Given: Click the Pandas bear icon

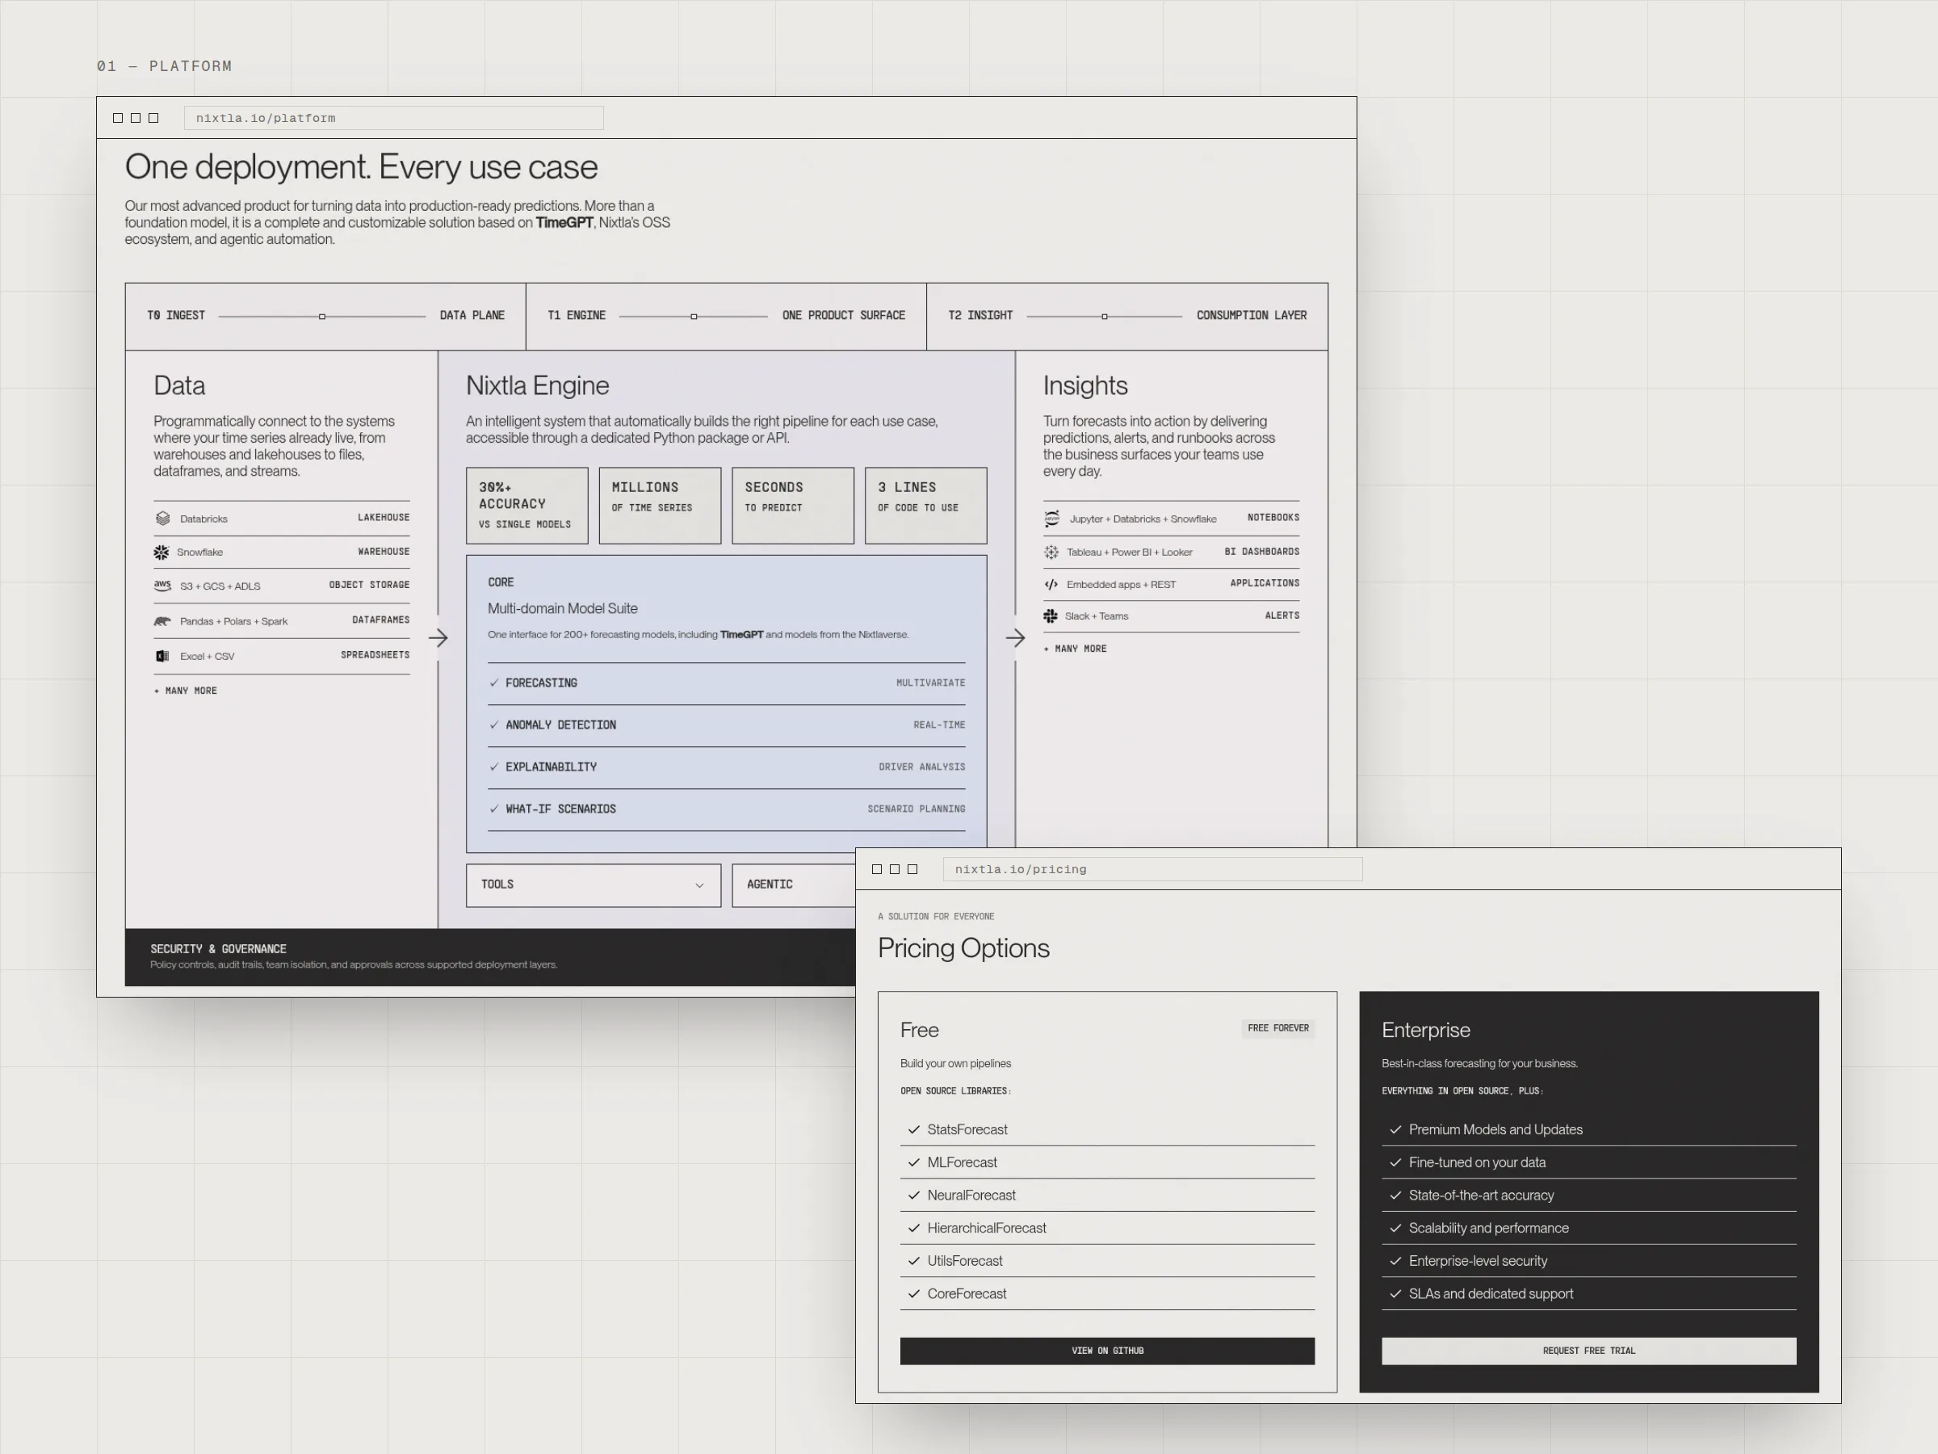Looking at the screenshot, I should (x=162, y=621).
